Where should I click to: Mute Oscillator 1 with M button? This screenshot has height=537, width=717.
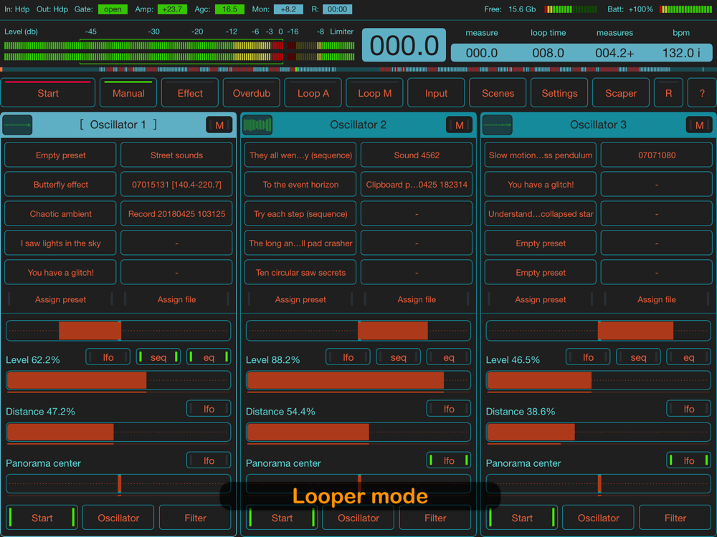(219, 125)
